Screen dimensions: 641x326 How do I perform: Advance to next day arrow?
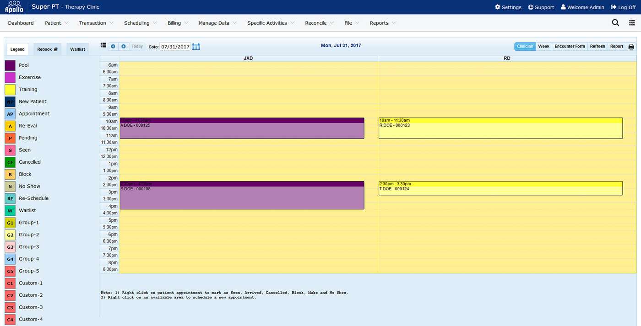coord(124,47)
